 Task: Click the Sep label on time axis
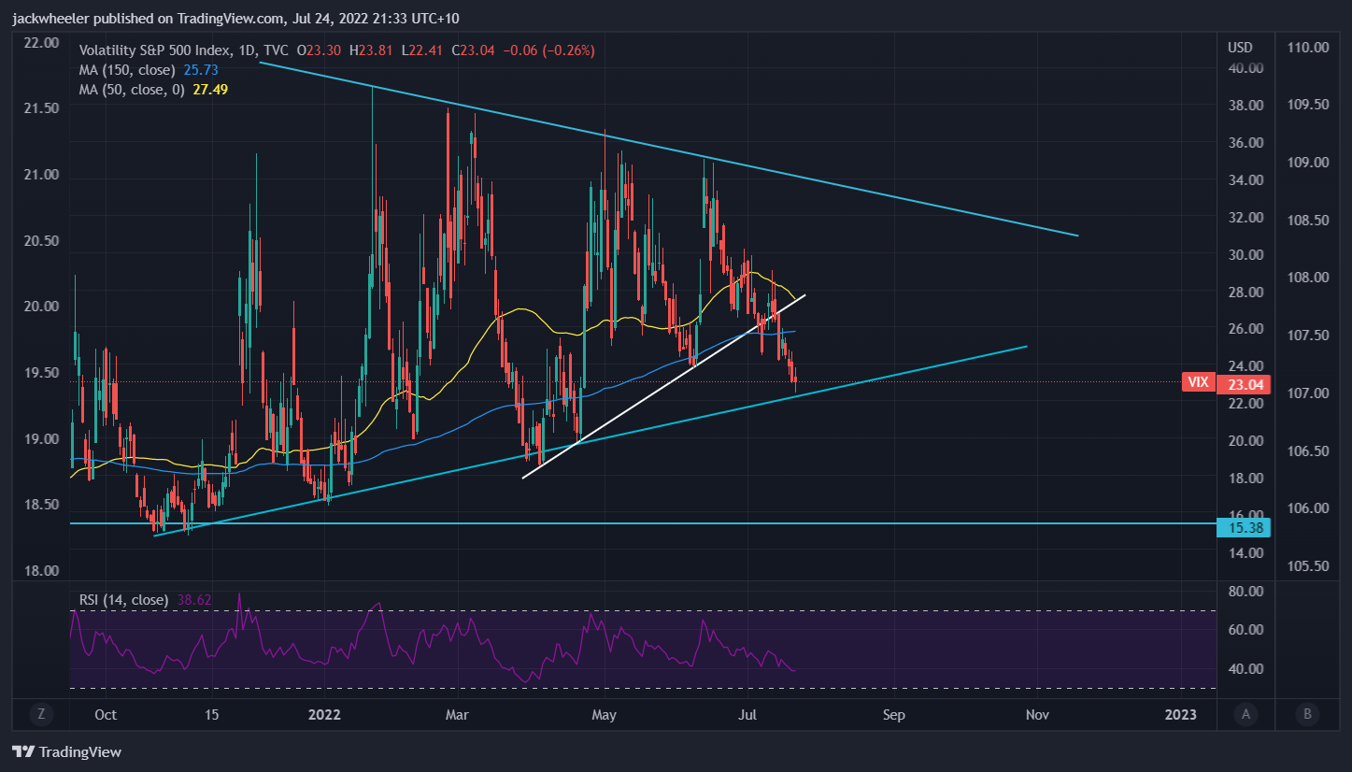pos(894,714)
